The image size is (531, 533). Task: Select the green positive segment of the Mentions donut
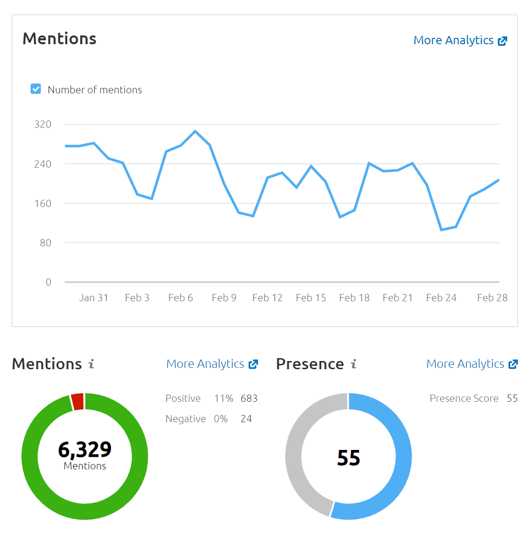[85, 513]
